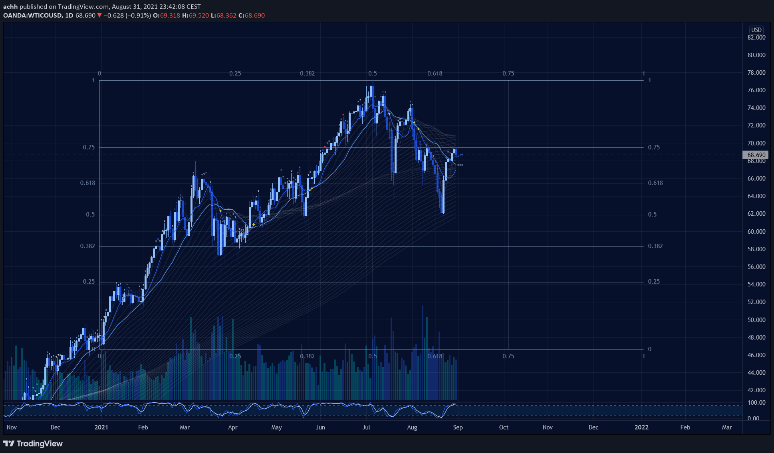The image size is (774, 453).
Task: Click the 74.000 price axis label
Action: click(756, 107)
